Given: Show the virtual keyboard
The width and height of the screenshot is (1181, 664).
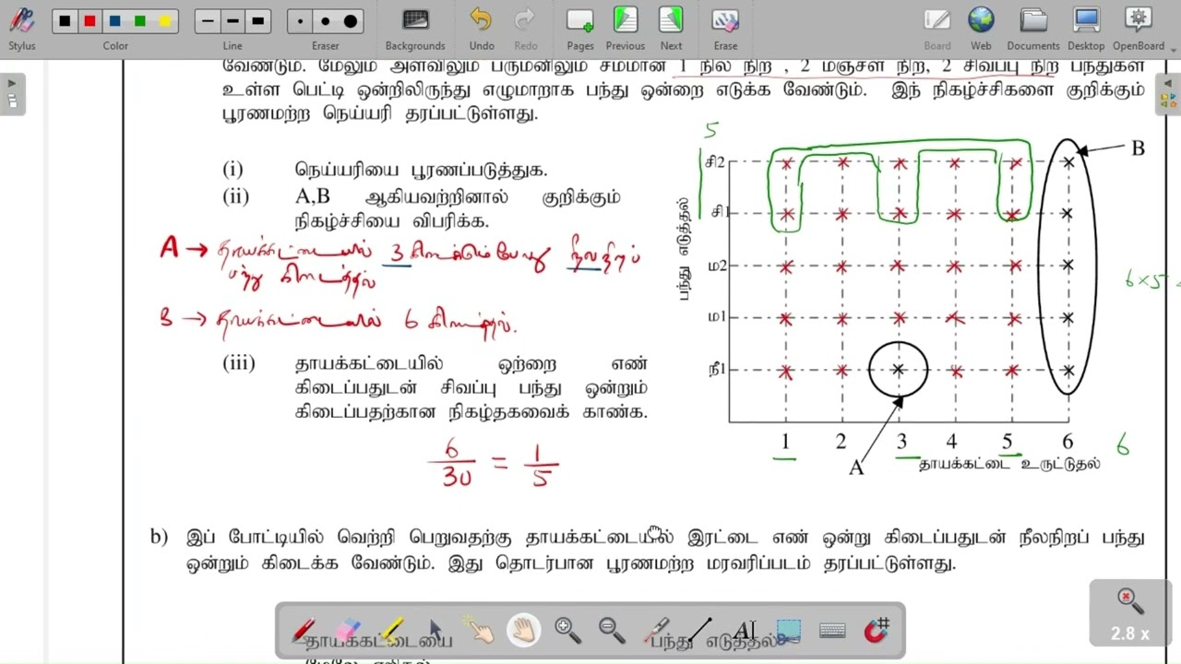Looking at the screenshot, I should coord(832,631).
